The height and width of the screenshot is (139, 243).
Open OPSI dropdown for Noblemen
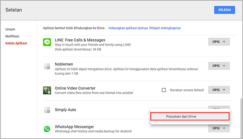219,66
